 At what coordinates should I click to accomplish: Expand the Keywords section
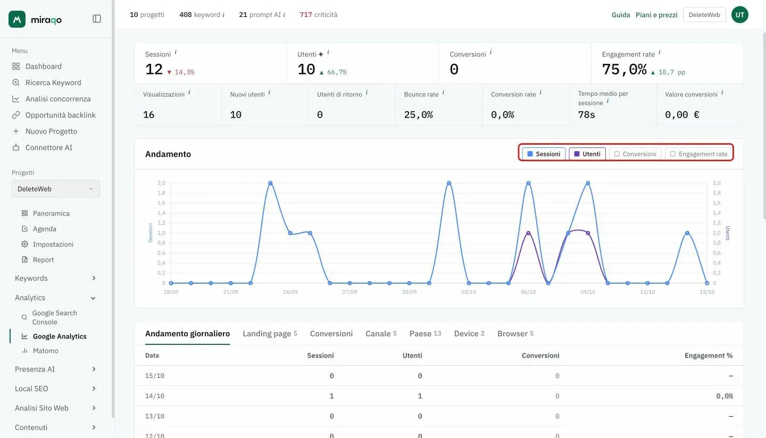(56, 278)
